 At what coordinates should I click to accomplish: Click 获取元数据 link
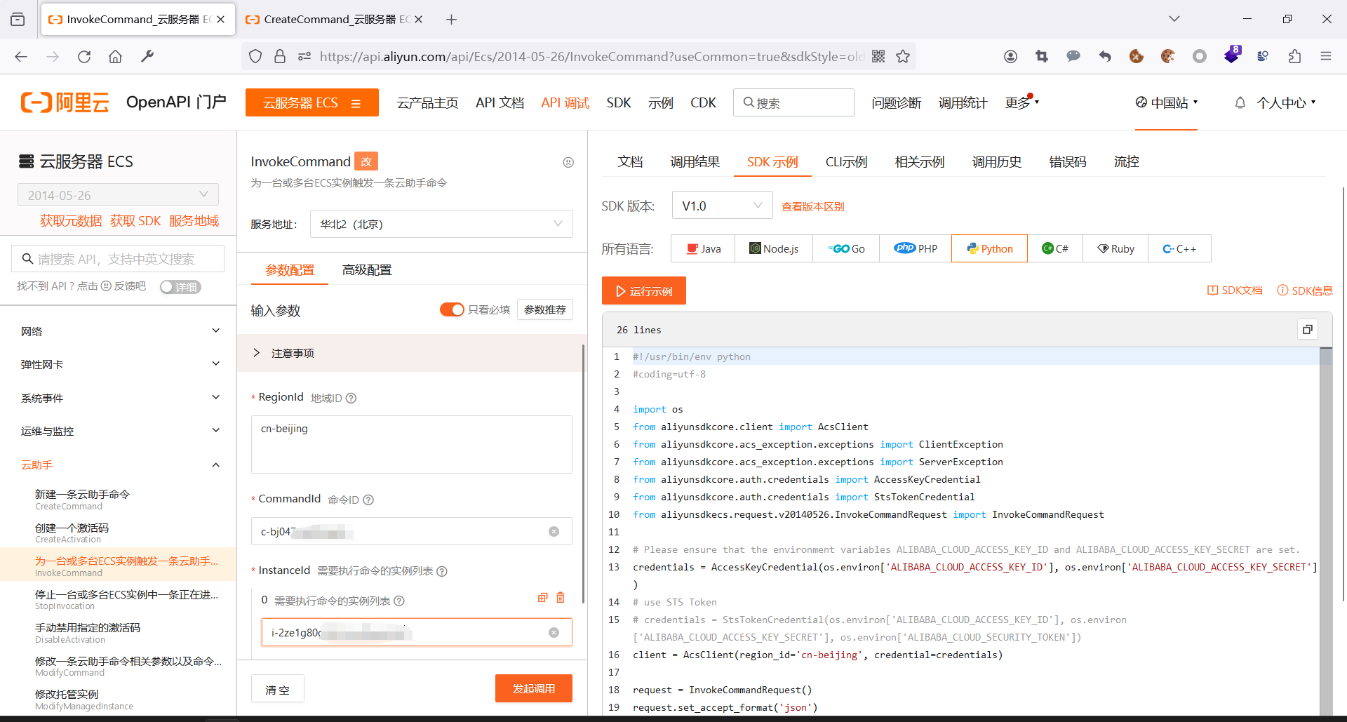point(71,221)
